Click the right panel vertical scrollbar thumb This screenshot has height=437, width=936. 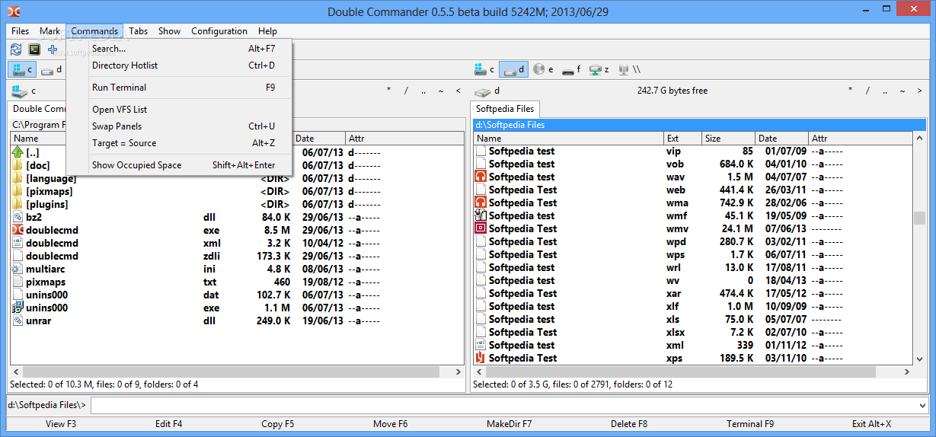click(919, 218)
